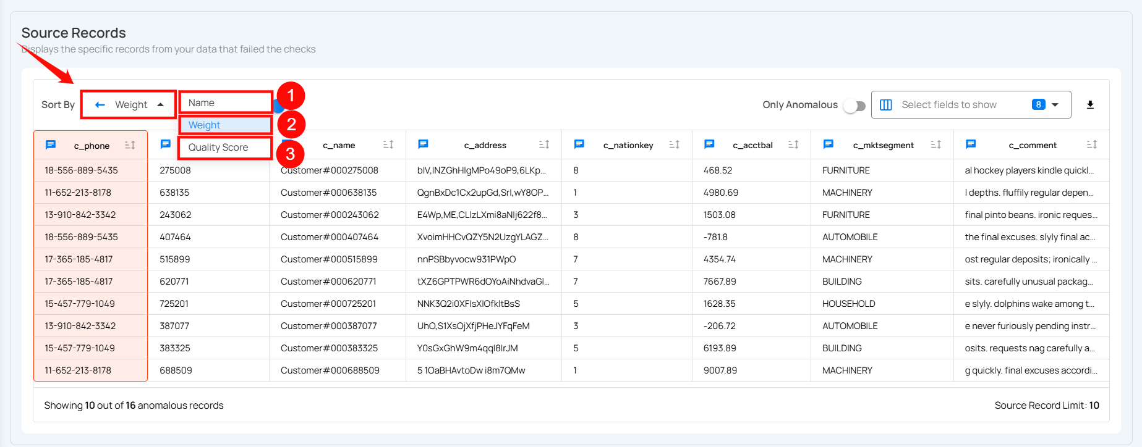
Task: Click the sort icon on the c_nationkey column
Action: click(675, 144)
